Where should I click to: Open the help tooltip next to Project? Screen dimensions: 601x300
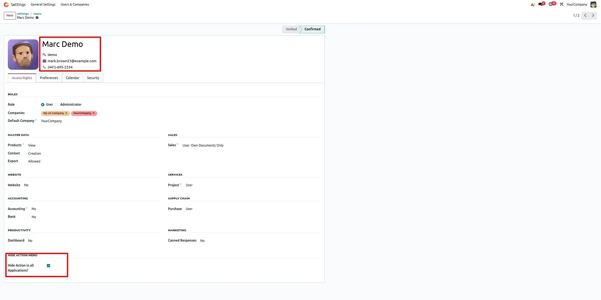pyautogui.click(x=181, y=184)
